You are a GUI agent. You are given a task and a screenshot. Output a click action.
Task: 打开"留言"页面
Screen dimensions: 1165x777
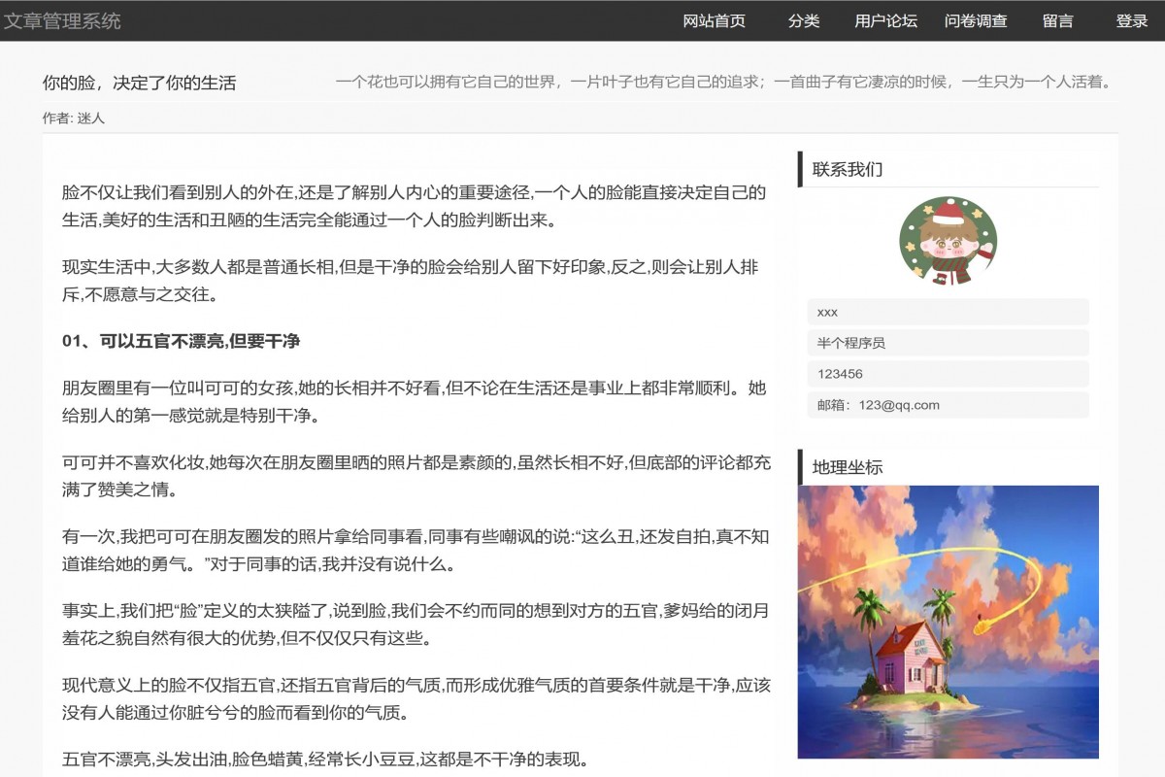(1057, 21)
